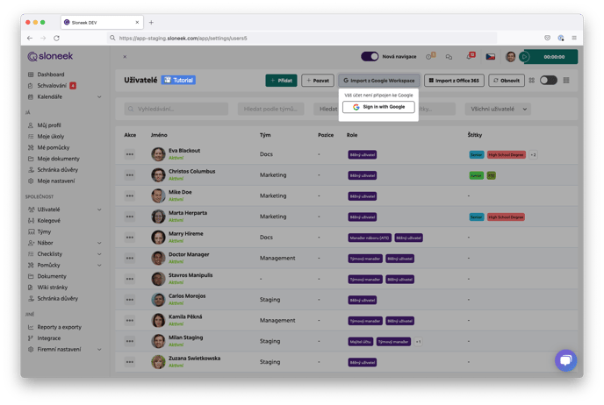Screen dimensions: 604x405
Task: Open the Hledat podle týmů filter
Action: [x=270, y=109]
